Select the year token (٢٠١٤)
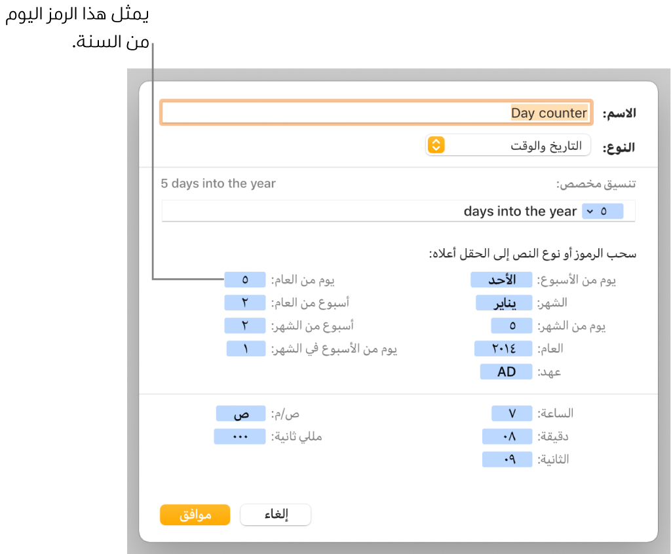671x554 pixels. click(x=504, y=349)
